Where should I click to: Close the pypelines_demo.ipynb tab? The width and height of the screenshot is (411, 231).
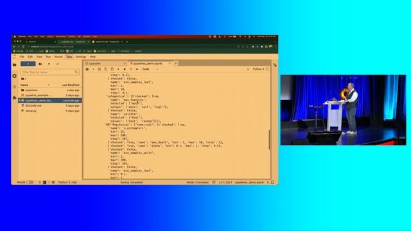pyautogui.click(x=170, y=64)
